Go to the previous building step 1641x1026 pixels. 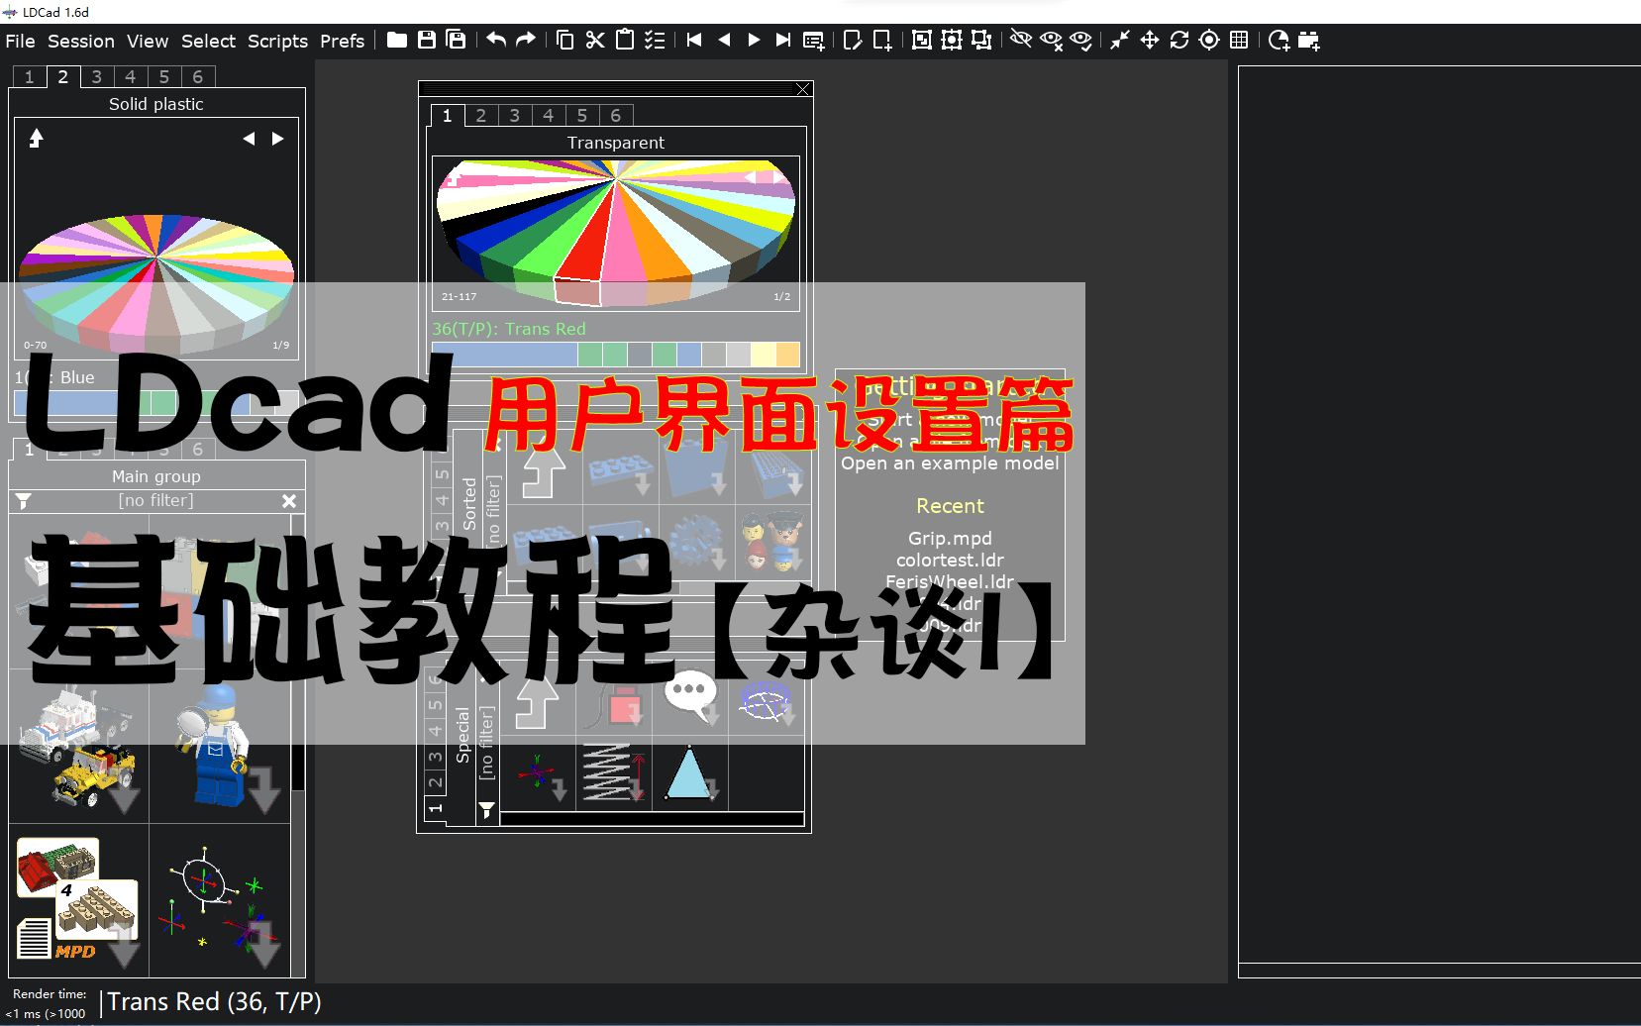click(724, 40)
